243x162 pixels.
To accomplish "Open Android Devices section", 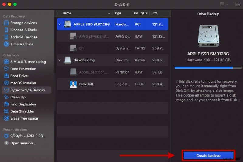I will click(x=24, y=37).
